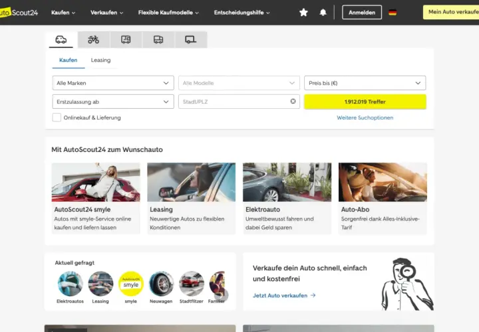Click arrow next to Jetzt Auto verkaufen
479x332 pixels.
pyautogui.click(x=313, y=295)
